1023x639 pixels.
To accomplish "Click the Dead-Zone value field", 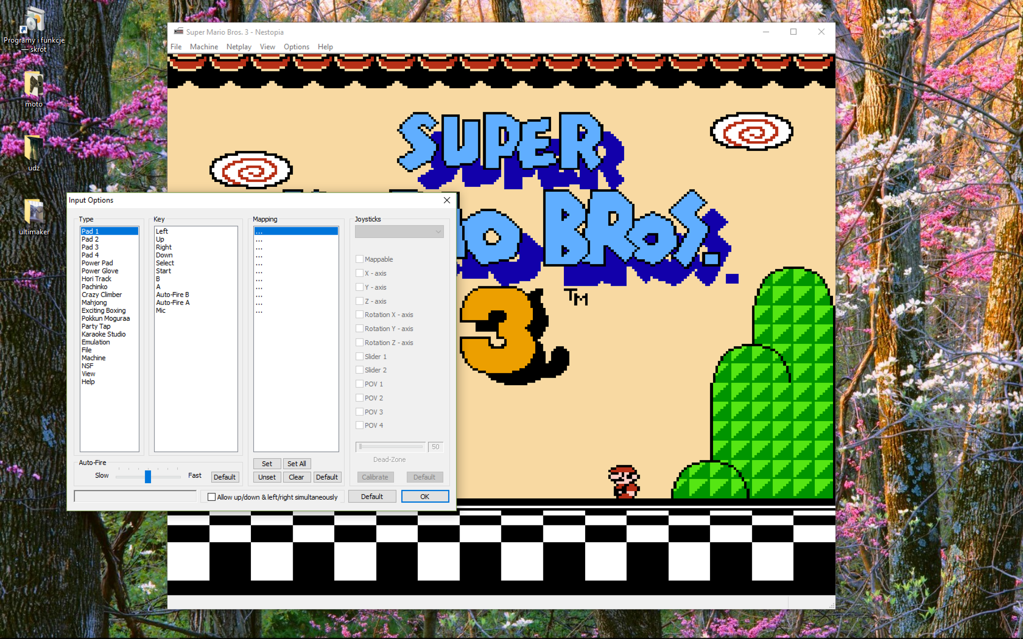I will [436, 447].
